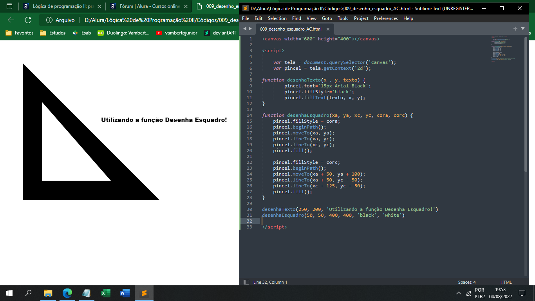Screen dimensions: 535x301
Task: Click the editor vertical scrollbar
Action: click(x=526, y=104)
